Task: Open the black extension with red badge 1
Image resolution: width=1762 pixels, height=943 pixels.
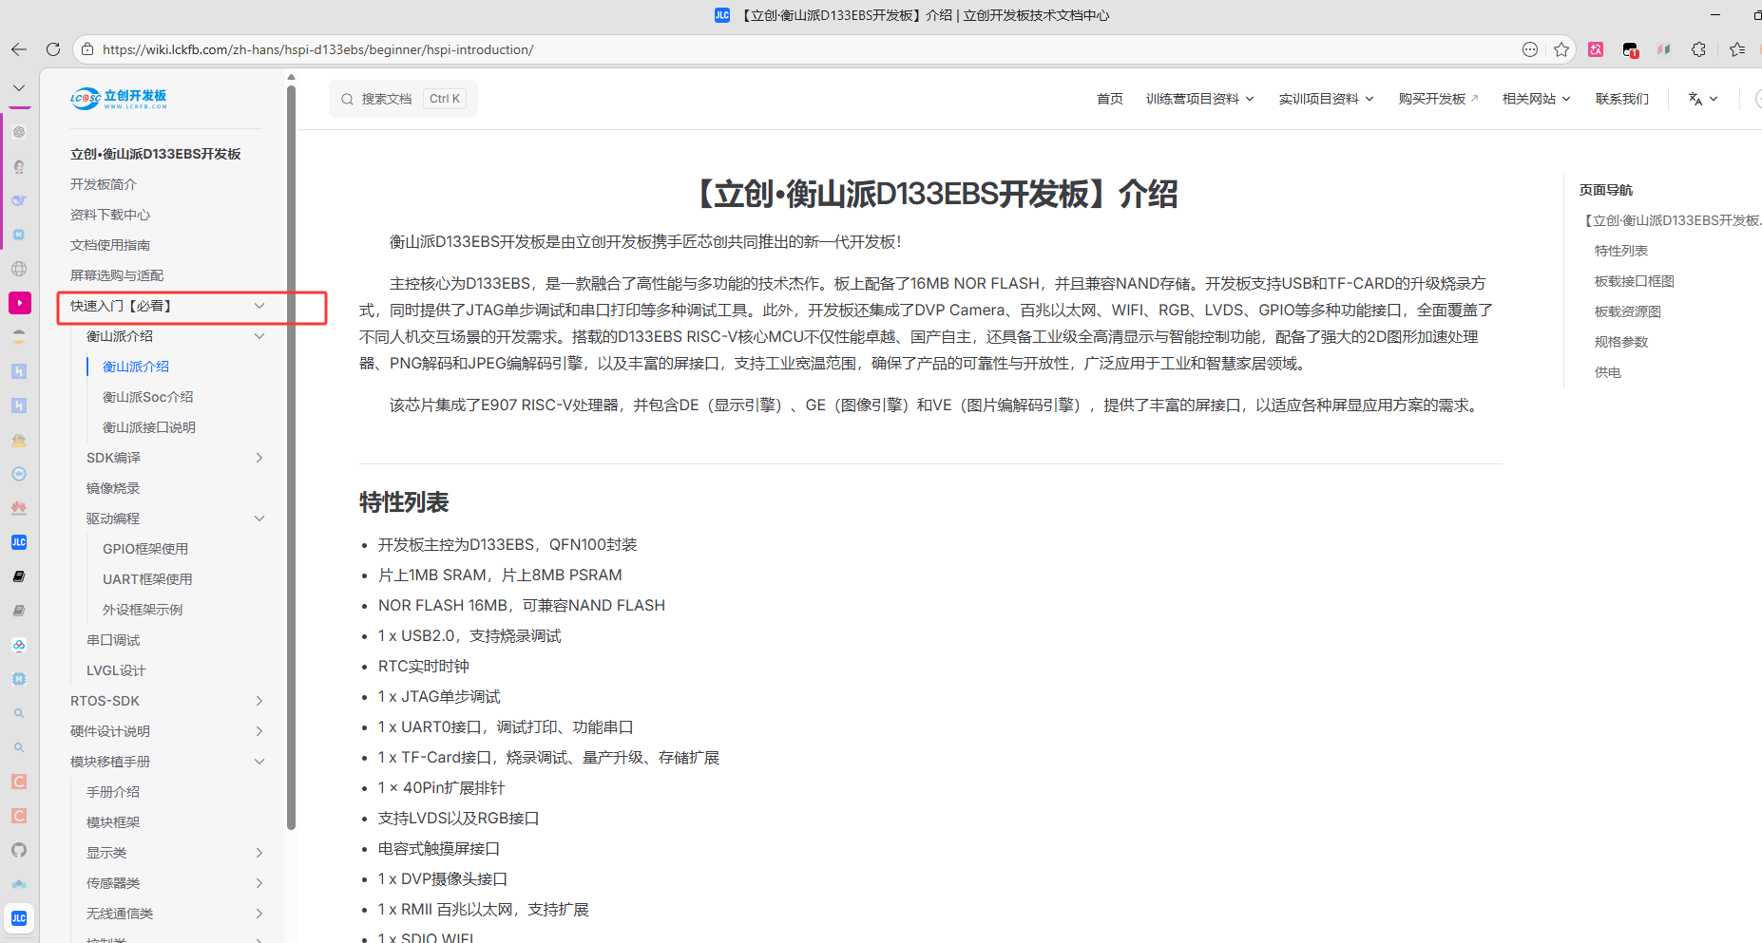Action: pyautogui.click(x=1631, y=49)
